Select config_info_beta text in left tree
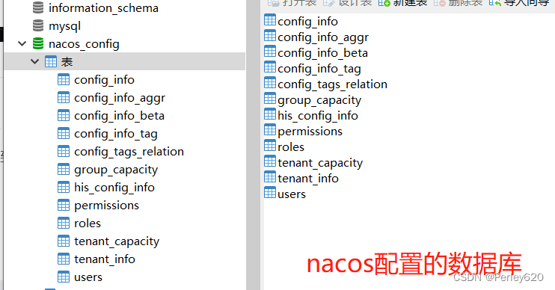Image resolution: width=555 pixels, height=290 pixels. 119,116
